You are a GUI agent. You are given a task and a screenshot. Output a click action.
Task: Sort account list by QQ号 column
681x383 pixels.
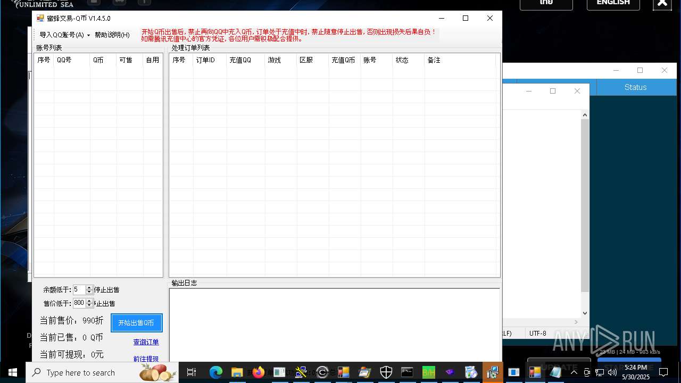coord(72,60)
